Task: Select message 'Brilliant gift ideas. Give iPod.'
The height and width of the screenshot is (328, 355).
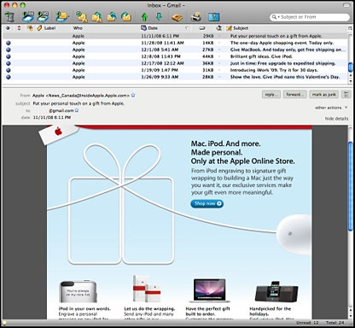Action: (175, 56)
